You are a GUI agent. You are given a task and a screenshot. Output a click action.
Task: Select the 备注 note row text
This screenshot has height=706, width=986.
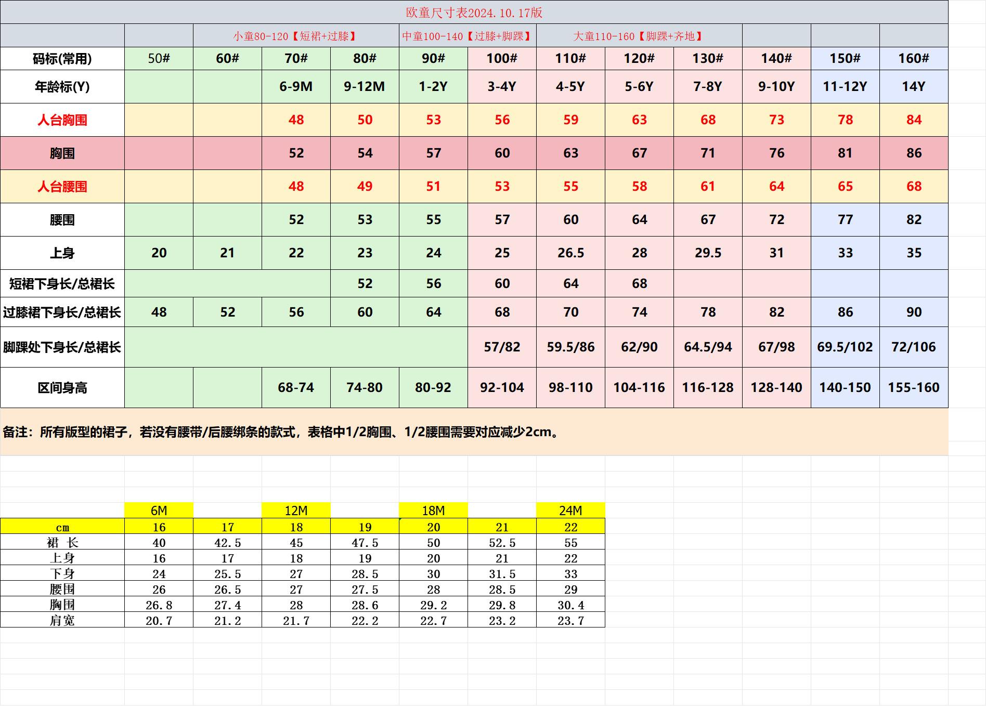281,432
